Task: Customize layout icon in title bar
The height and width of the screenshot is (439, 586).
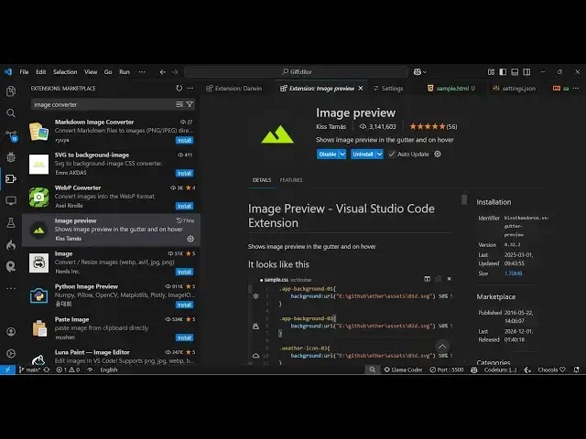Action: [491, 71]
